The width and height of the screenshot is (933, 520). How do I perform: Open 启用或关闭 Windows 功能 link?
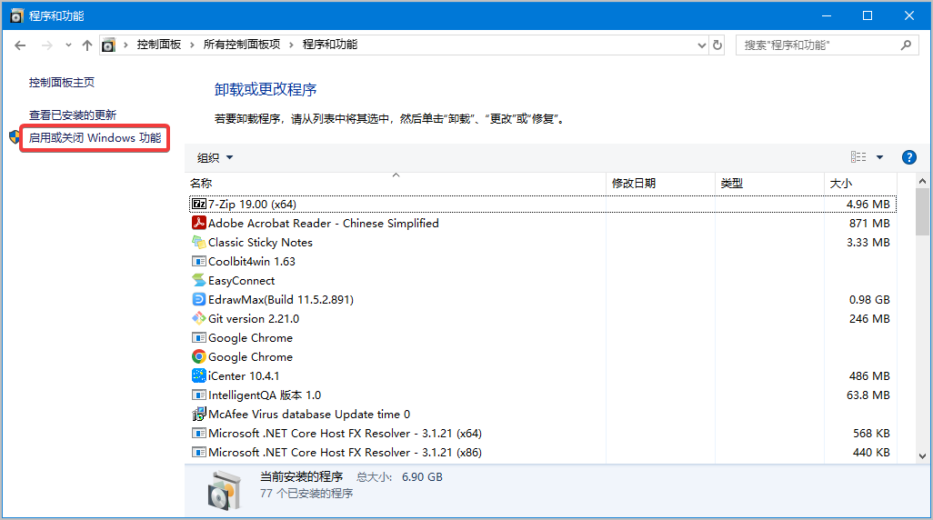95,138
